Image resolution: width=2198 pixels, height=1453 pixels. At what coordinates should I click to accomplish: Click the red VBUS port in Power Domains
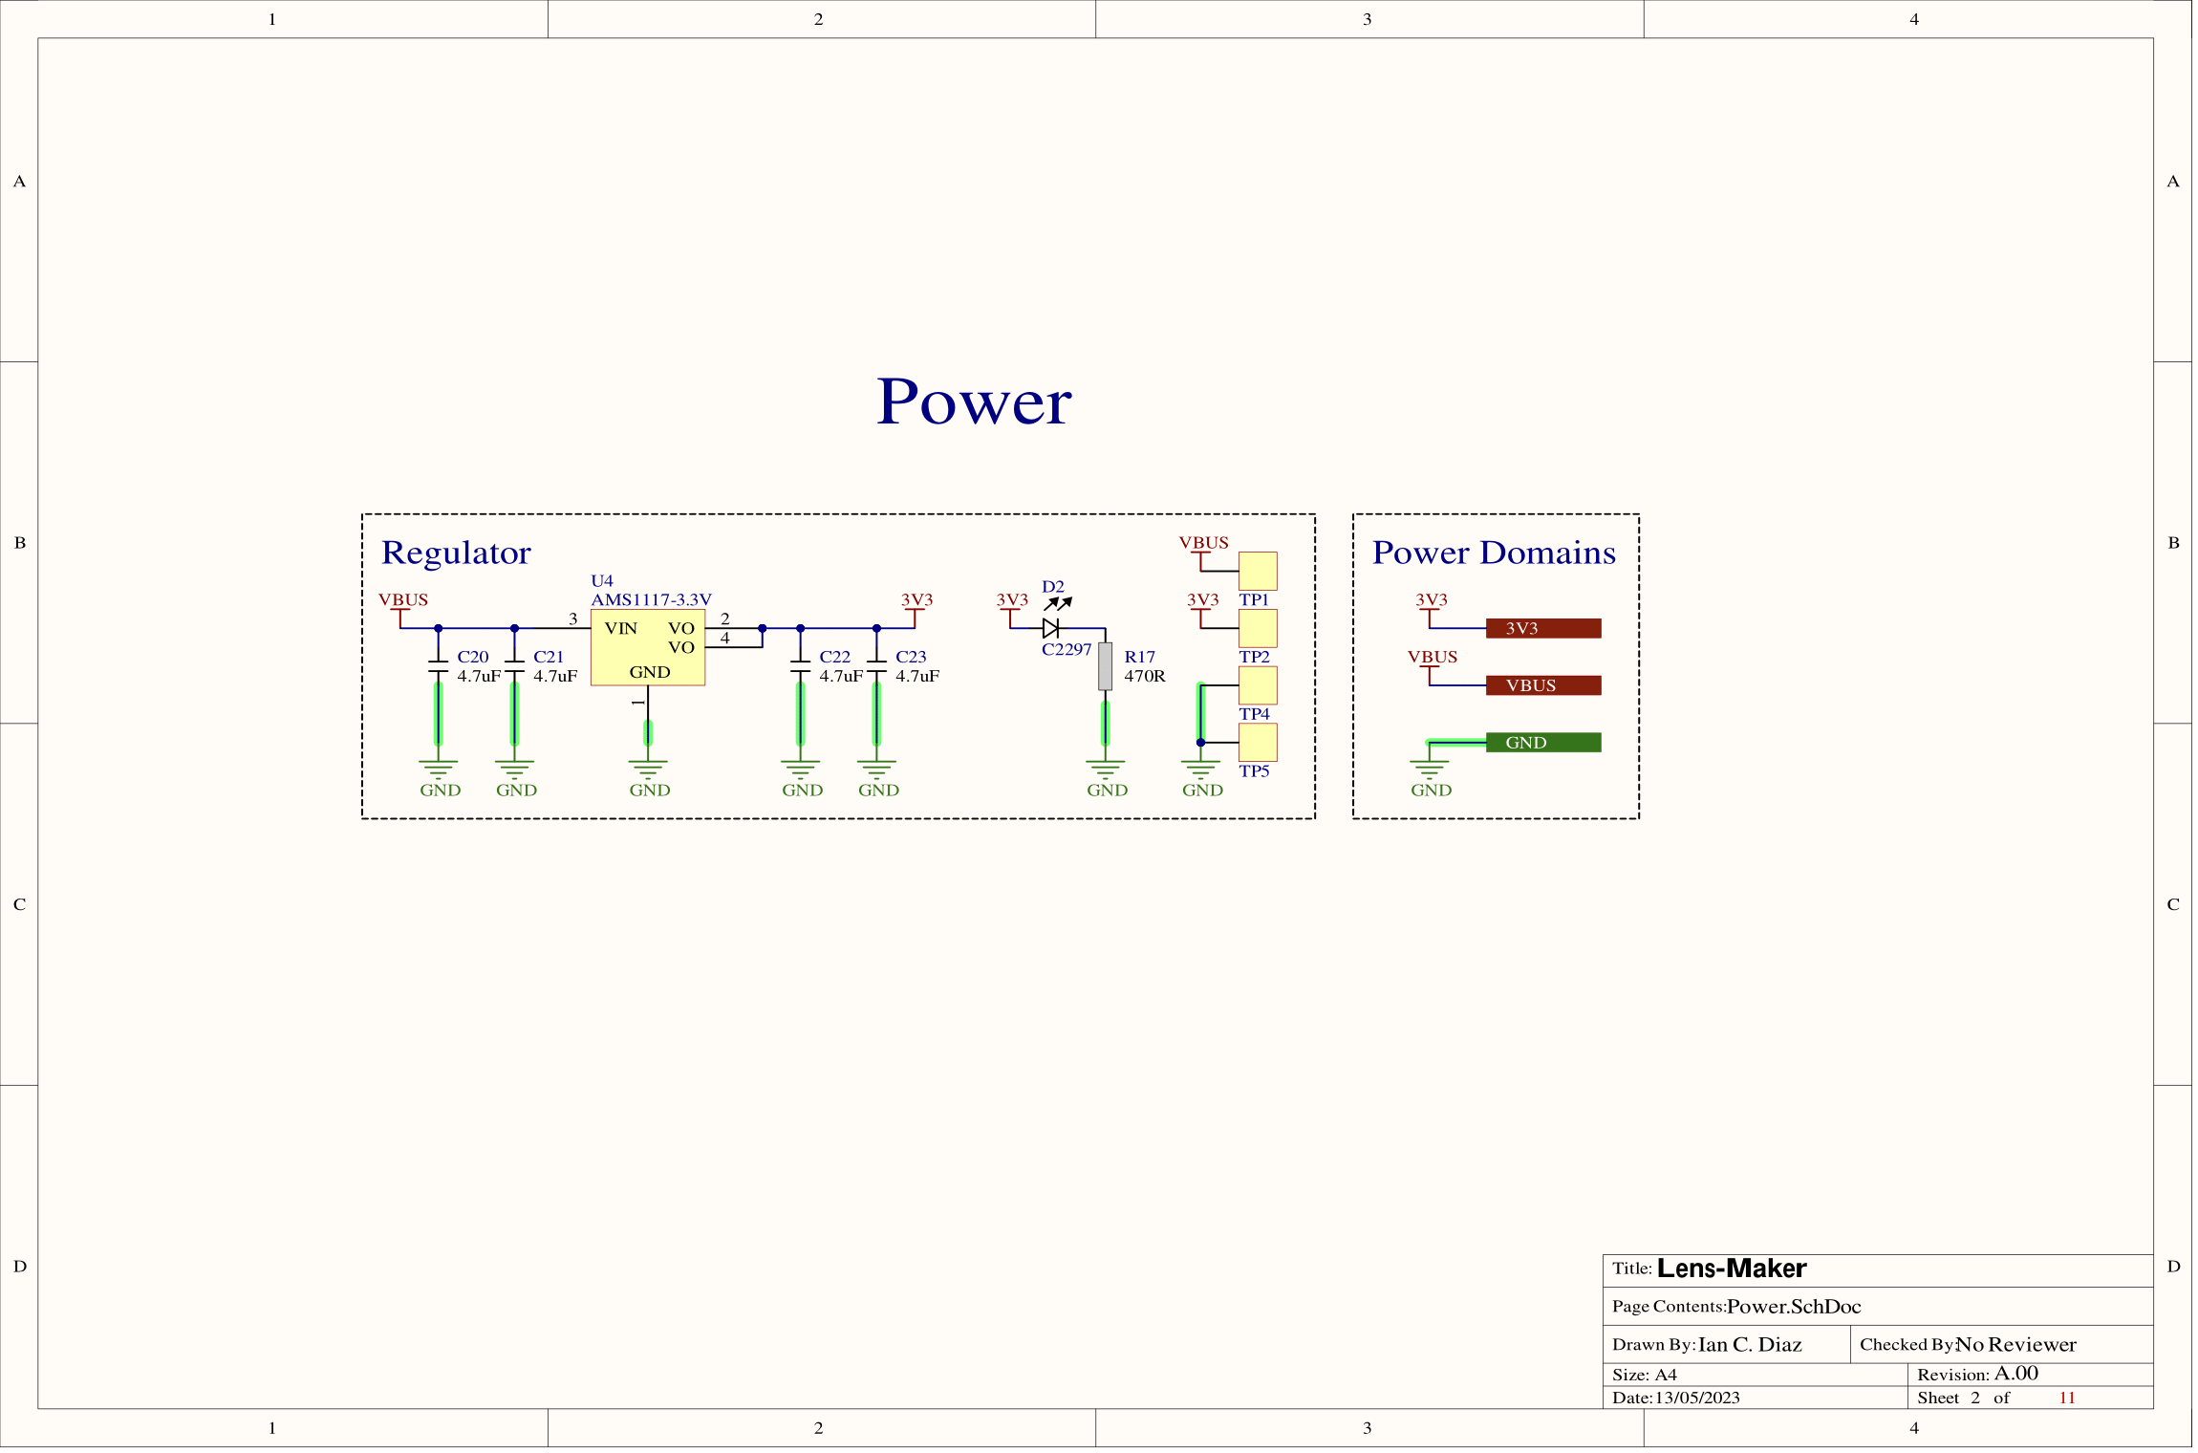tap(1542, 685)
